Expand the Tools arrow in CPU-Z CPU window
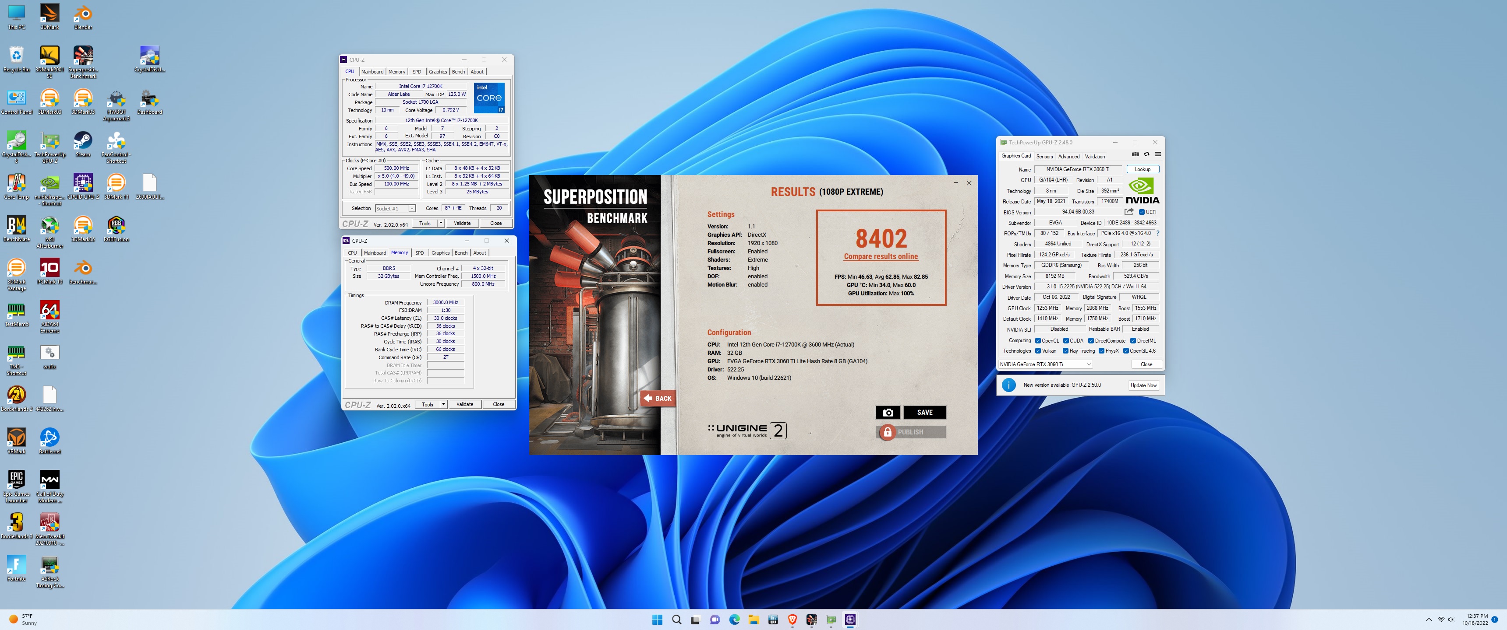1507x630 pixels. 441,223
